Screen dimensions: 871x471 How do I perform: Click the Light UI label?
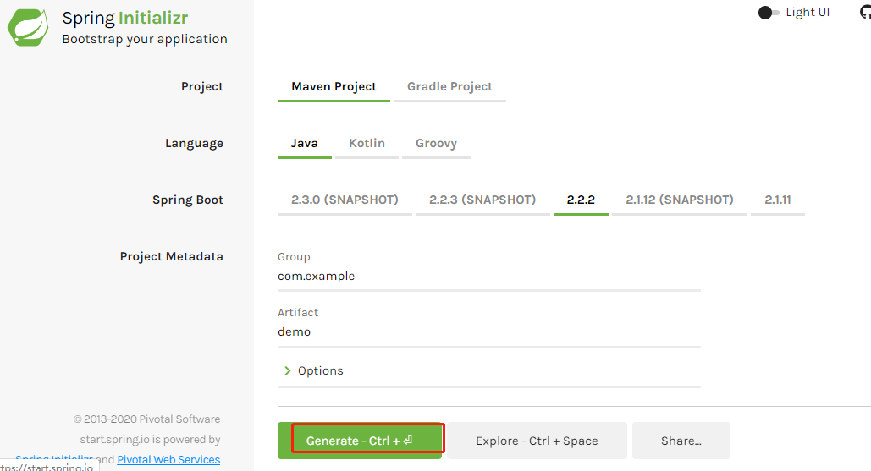(x=808, y=12)
